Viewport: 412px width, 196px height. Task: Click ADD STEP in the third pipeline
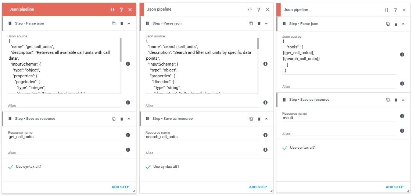pyautogui.click(x=394, y=187)
